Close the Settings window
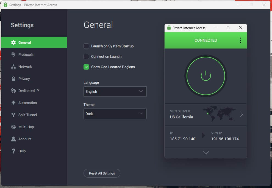 point(264,5)
